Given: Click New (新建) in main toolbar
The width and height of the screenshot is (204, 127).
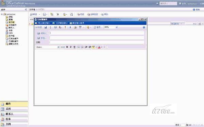Looking at the screenshot, I should tap(34, 14).
